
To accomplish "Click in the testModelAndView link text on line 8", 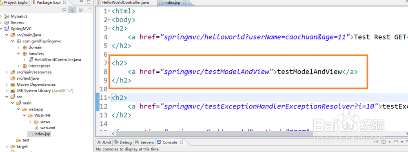I will coord(310,72).
